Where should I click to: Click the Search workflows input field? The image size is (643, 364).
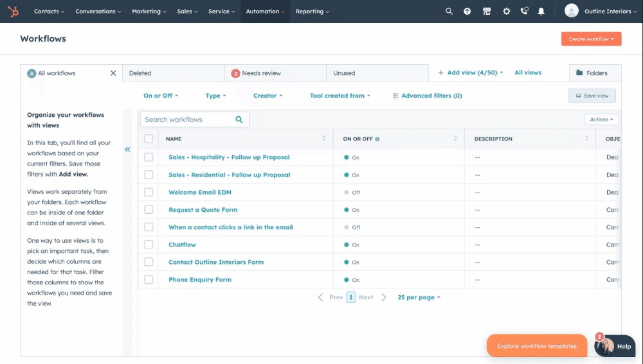194,119
